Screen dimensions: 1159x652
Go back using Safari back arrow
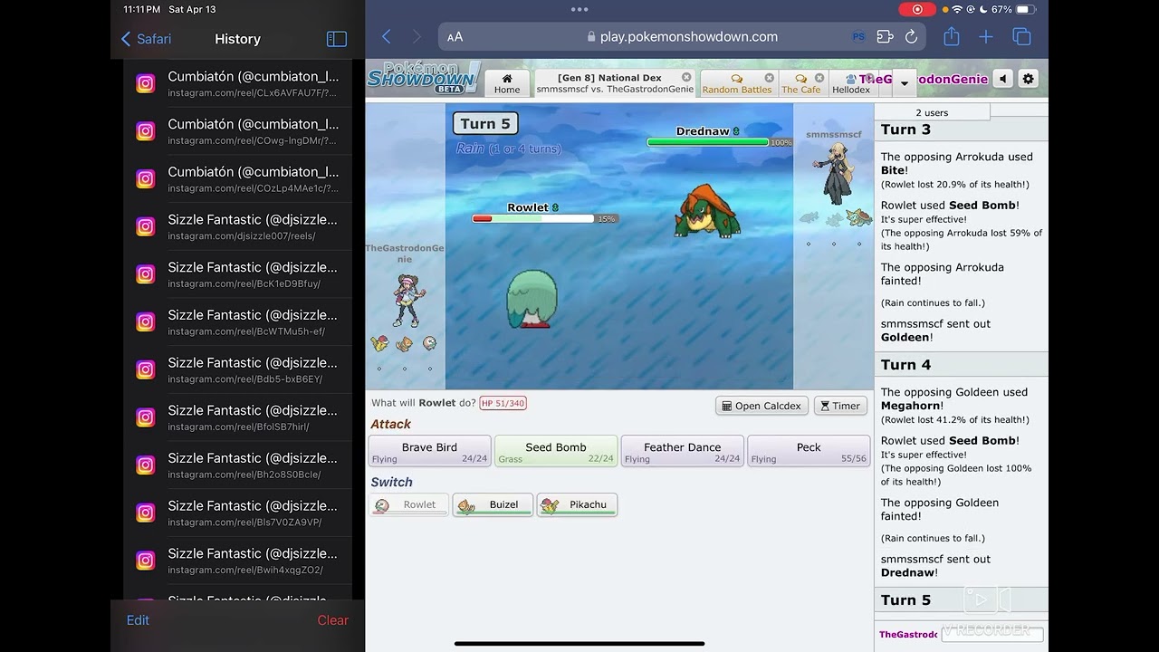[x=386, y=37]
